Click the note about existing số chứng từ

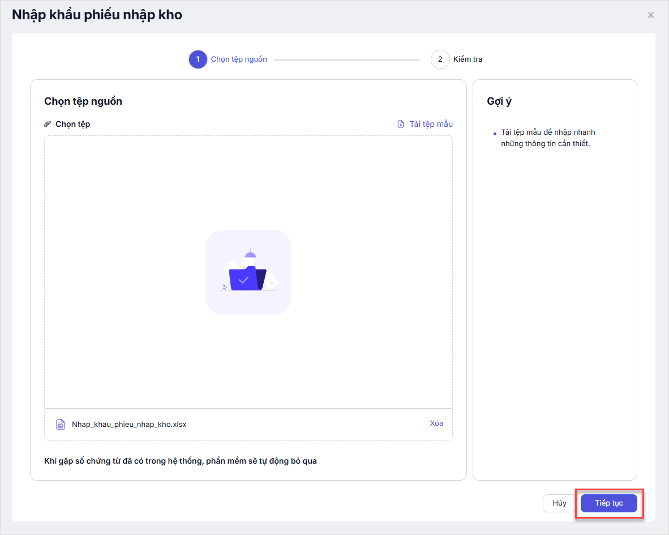[x=180, y=461]
